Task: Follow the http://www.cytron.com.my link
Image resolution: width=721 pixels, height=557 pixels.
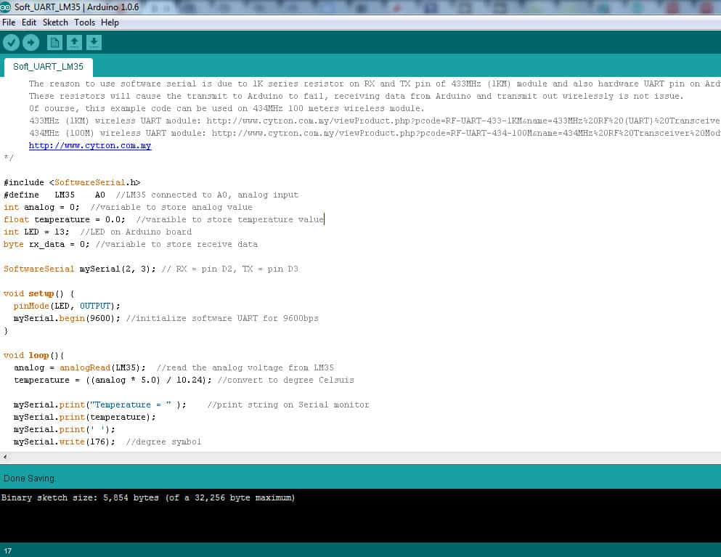Action: pyautogui.click(x=90, y=146)
